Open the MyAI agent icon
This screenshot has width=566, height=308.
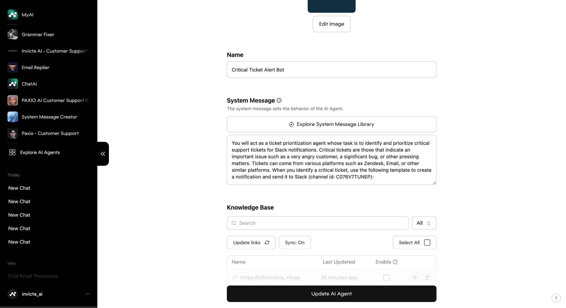[13, 15]
